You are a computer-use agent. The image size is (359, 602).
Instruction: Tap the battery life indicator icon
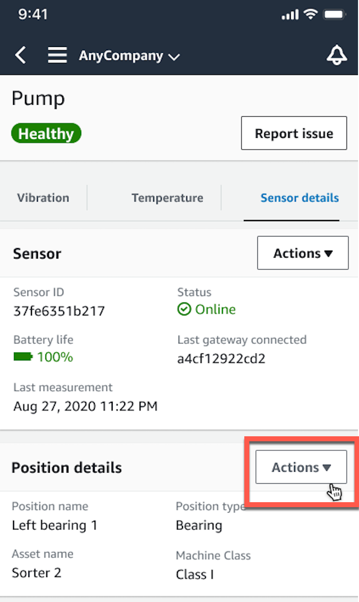(23, 357)
